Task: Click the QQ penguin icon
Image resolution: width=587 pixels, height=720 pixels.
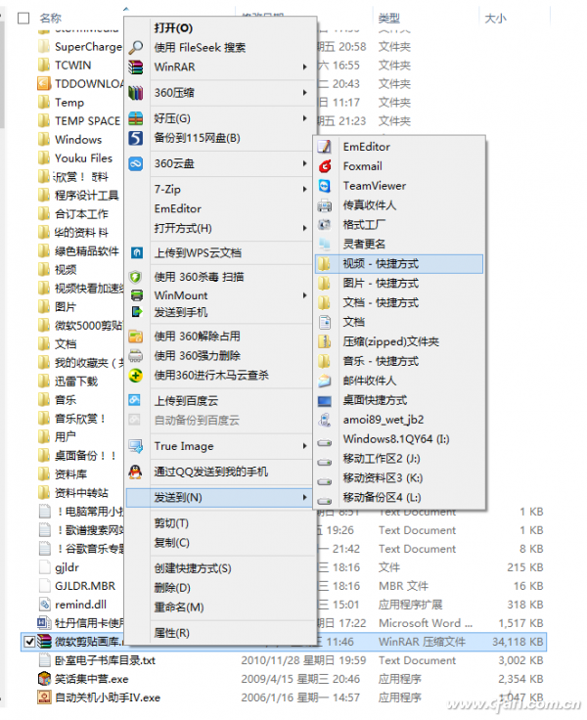Action: pyautogui.click(x=135, y=472)
